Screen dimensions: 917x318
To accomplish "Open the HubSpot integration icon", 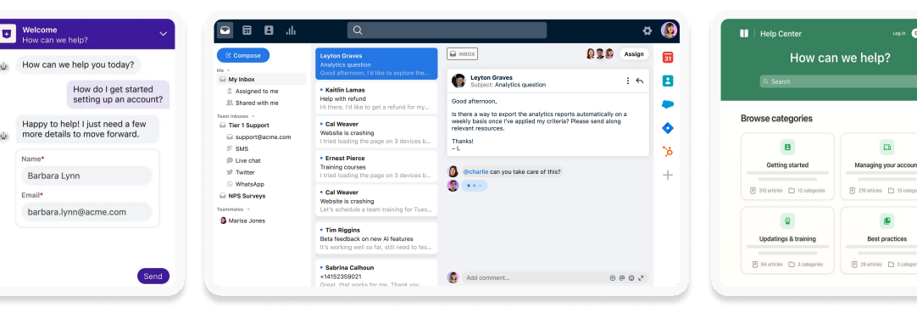I will (667, 151).
